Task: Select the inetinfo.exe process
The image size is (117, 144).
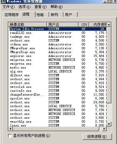Action: pyautogui.click(x=58, y=91)
